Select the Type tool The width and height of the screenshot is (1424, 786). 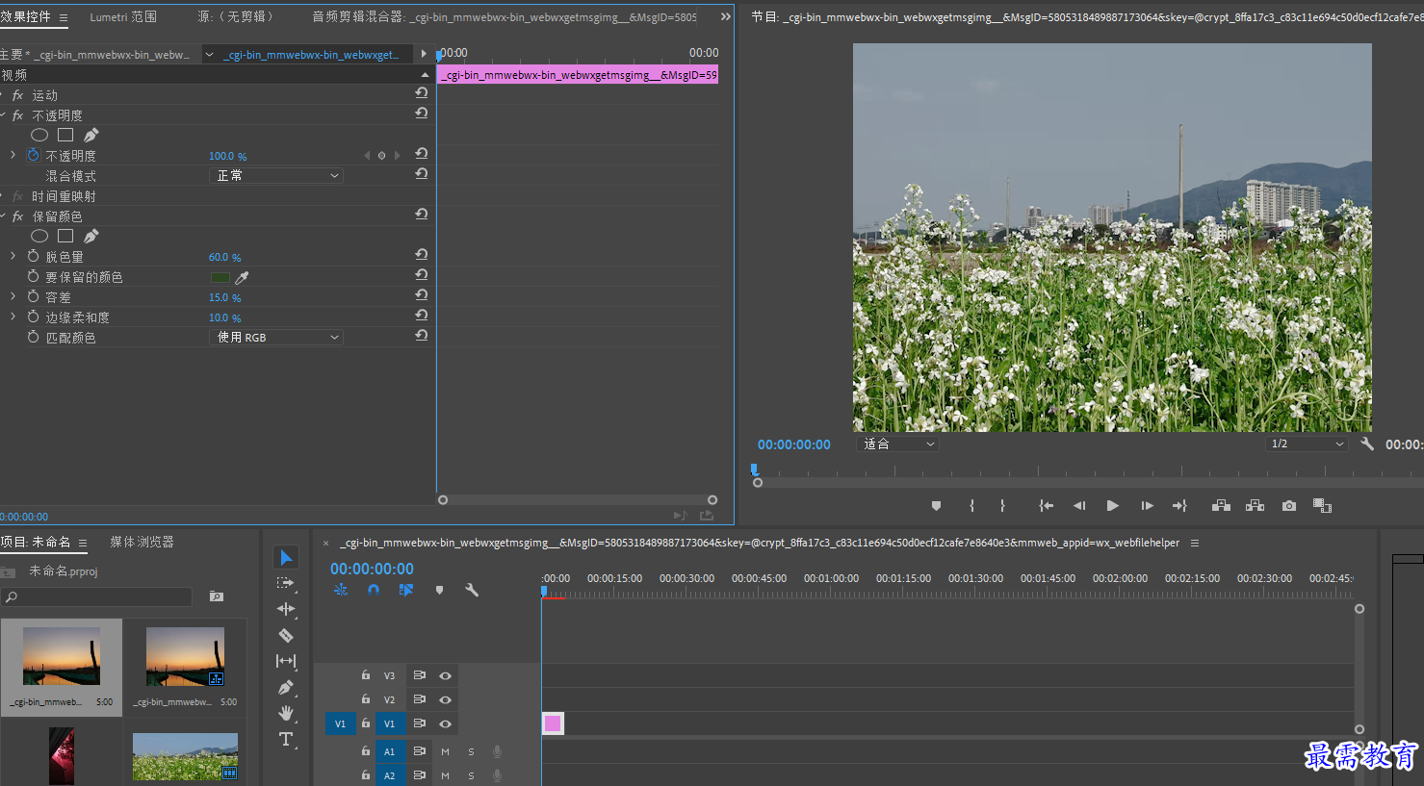tap(286, 739)
